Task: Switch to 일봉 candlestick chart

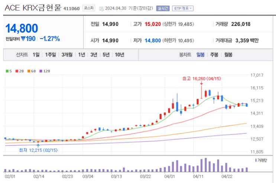Action: pyautogui.click(x=201, y=55)
